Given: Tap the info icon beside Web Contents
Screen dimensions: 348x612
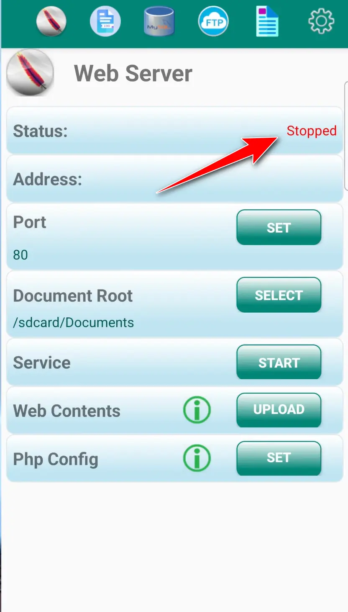Looking at the screenshot, I should [197, 410].
